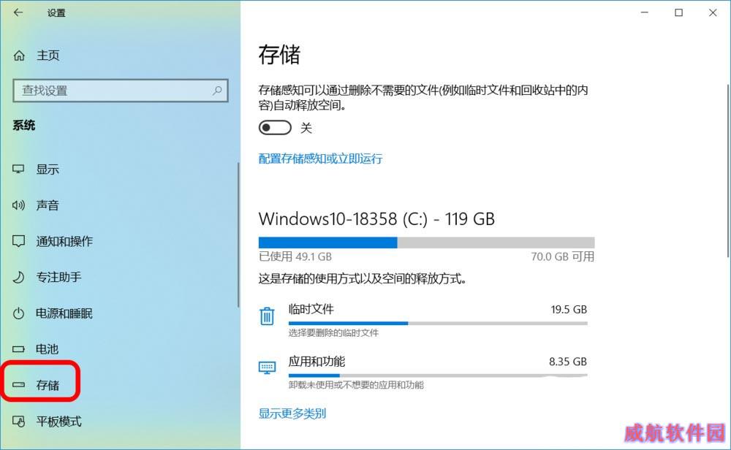Select the monitor icon beside 显示

pyautogui.click(x=18, y=169)
